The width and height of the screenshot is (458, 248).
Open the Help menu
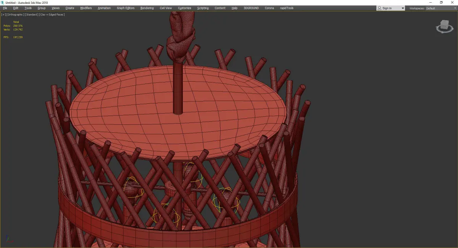point(234,8)
